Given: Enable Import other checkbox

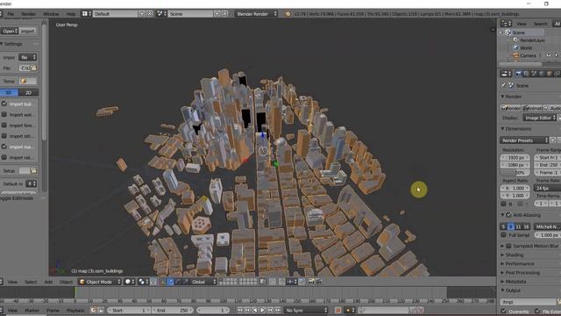Looking at the screenshot, I should coord(4,136).
